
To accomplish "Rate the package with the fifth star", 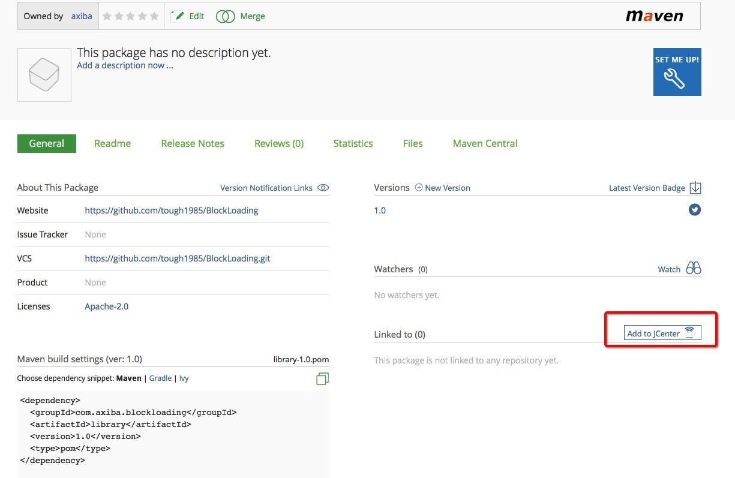I will (x=154, y=16).
